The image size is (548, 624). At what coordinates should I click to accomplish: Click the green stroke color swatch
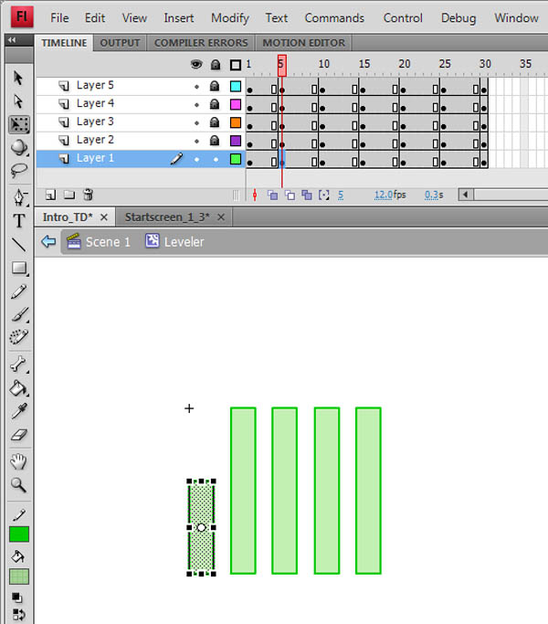pyautogui.click(x=19, y=534)
